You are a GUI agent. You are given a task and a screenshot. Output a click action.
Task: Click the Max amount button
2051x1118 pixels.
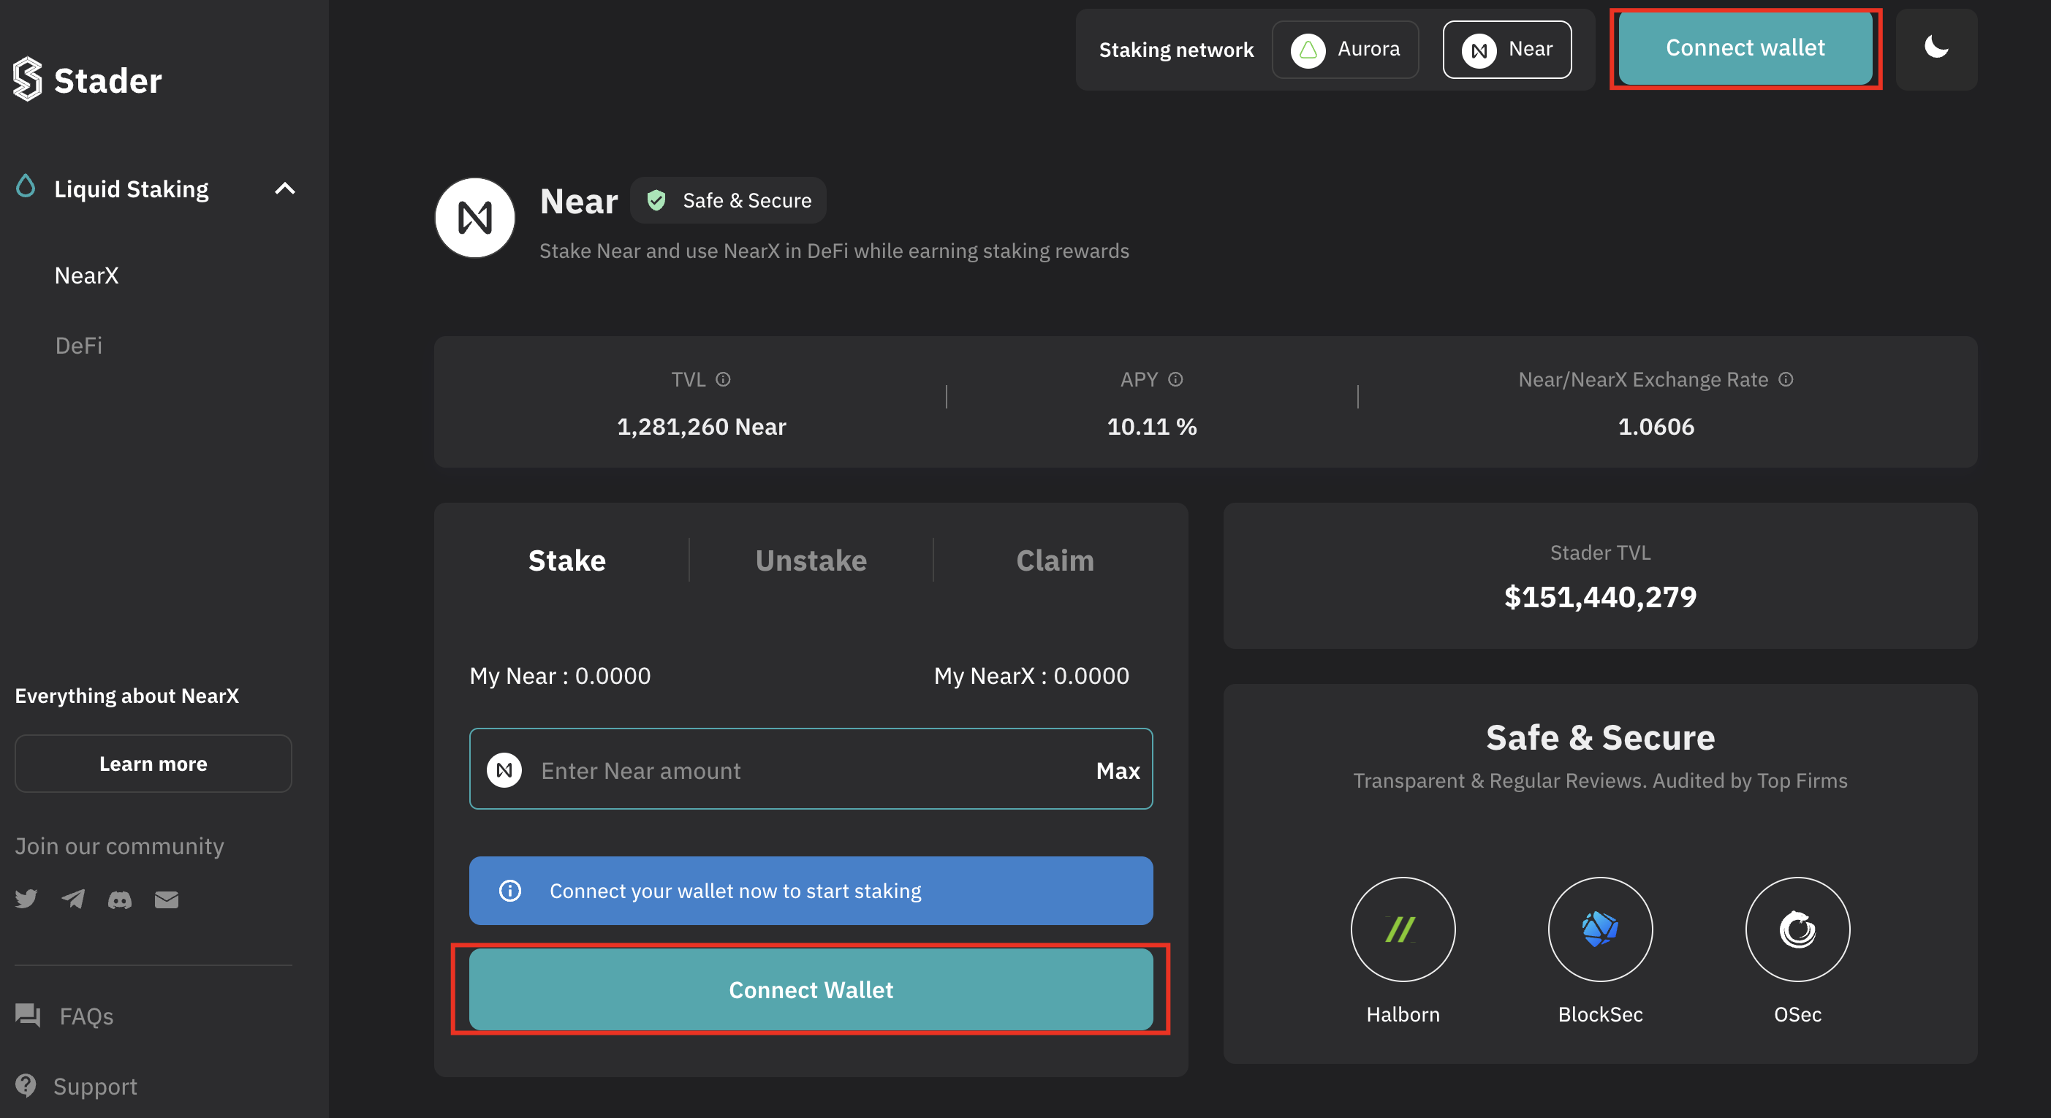click(x=1118, y=770)
